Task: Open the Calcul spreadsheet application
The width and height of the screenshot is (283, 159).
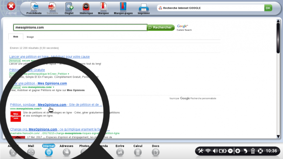Action: click(x=138, y=150)
